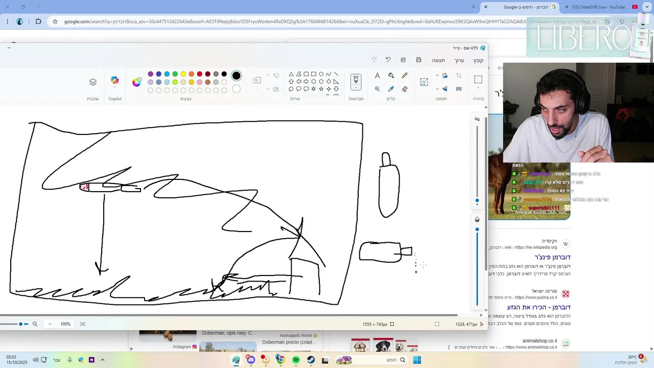Open the shape fill dropdown

[x=269, y=89]
